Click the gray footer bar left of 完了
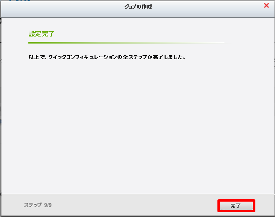 [133, 205]
